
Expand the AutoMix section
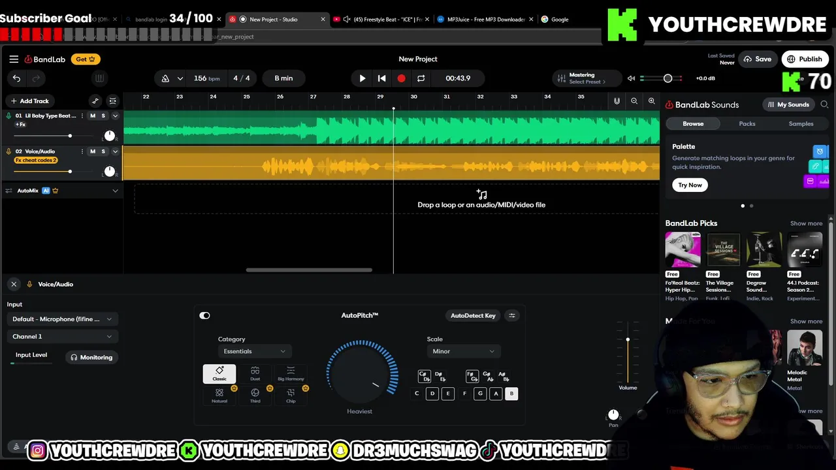pos(115,191)
